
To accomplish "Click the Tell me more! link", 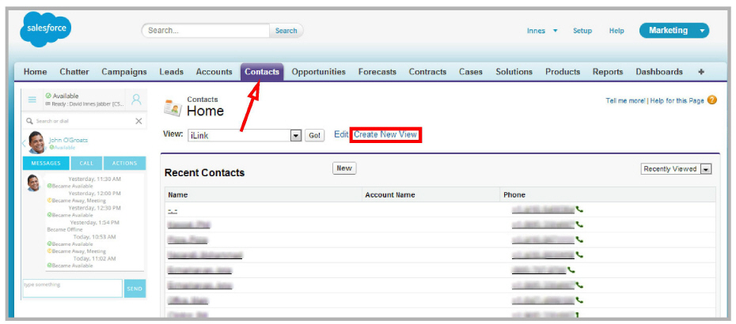I will (626, 101).
